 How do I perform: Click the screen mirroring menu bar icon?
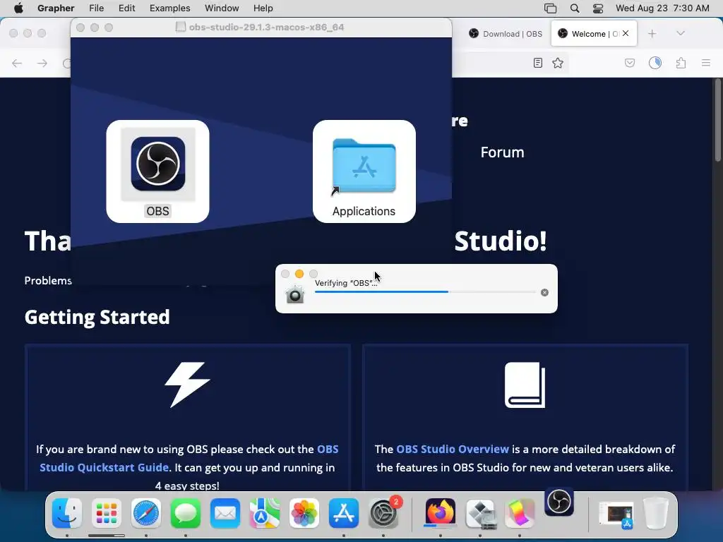point(550,8)
